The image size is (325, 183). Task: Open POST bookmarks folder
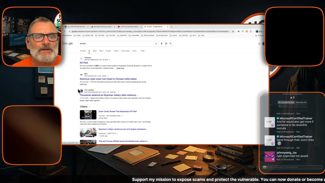201,36
